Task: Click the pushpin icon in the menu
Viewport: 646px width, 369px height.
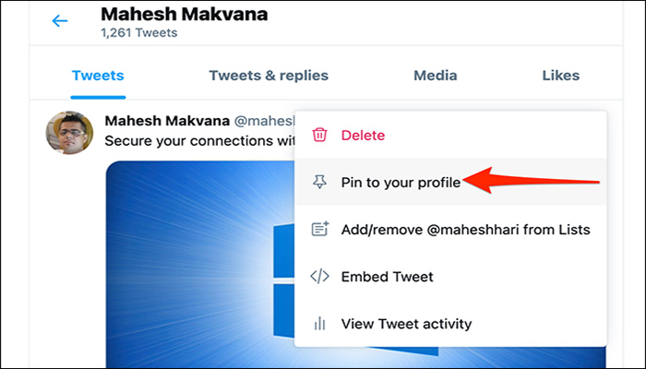Action: (x=319, y=182)
